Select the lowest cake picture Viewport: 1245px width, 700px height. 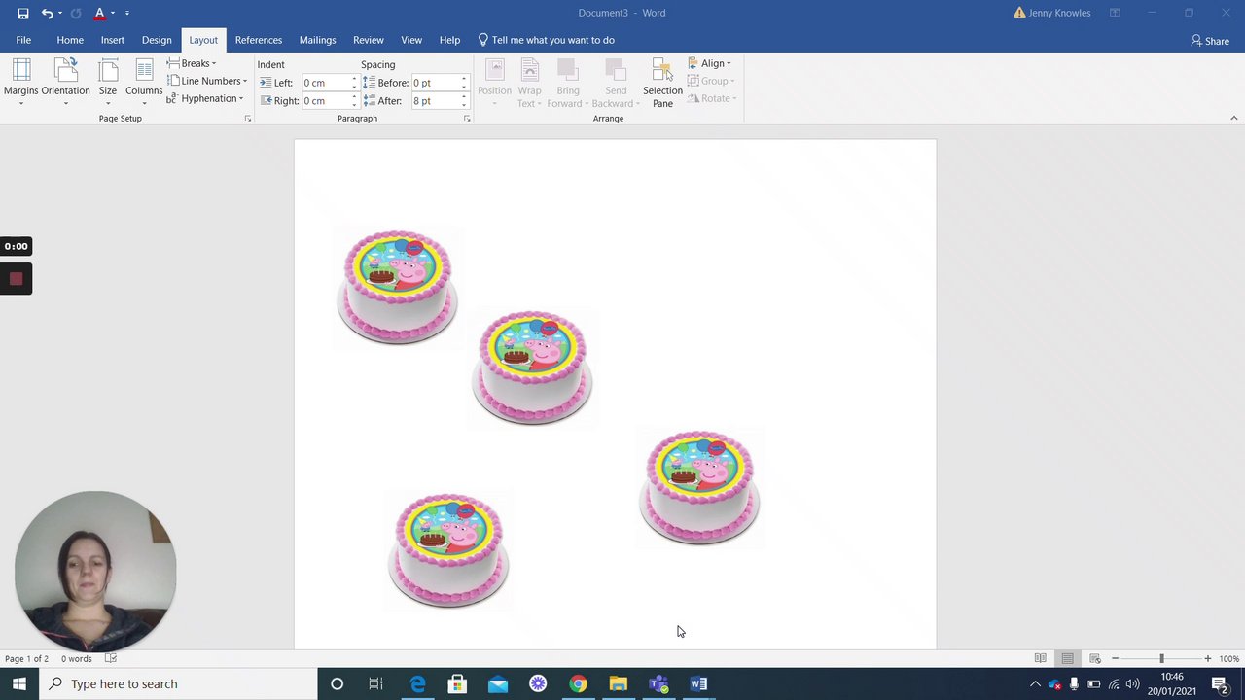448,550
